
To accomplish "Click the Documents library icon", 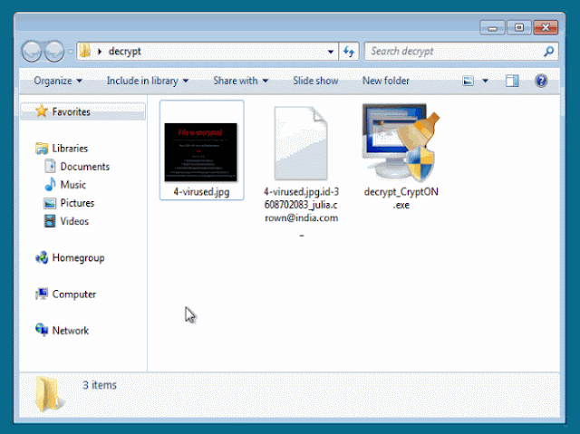I will click(x=50, y=166).
